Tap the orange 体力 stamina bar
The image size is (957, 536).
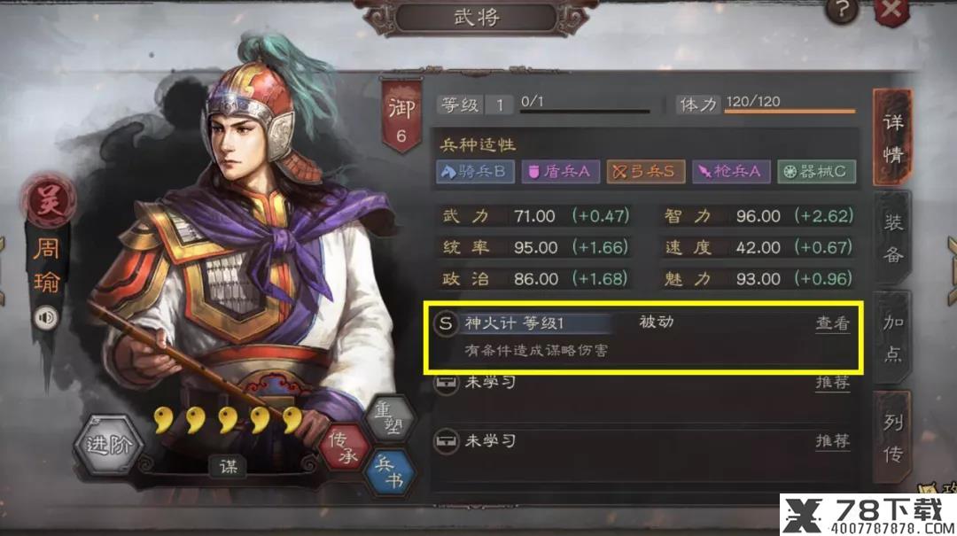click(790, 111)
